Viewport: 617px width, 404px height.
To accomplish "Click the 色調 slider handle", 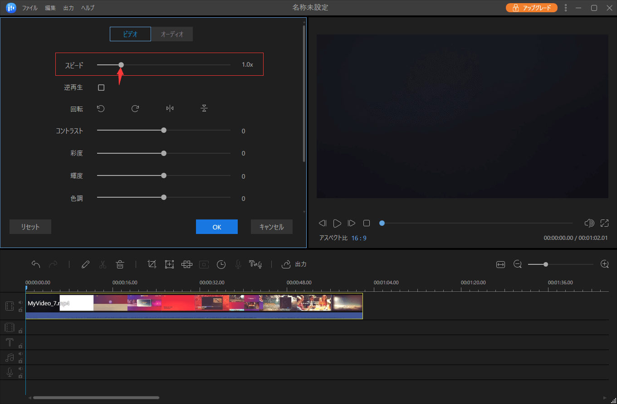I will click(164, 197).
